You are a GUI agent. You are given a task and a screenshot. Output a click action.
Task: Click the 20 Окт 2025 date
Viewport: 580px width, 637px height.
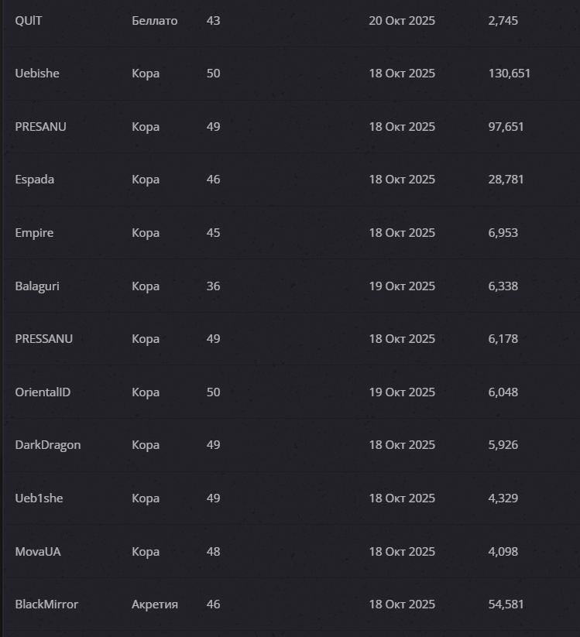pos(401,21)
